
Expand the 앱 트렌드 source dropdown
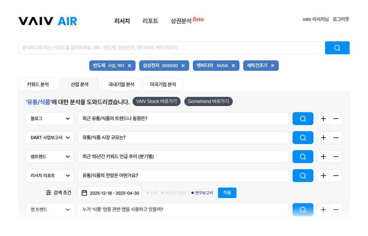click(x=50, y=210)
